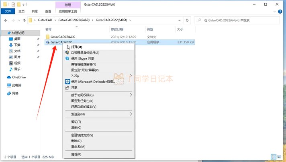Screen dimensions: 286x162
Task: Choose 以管理员身份运行(A)
Action: 85,53
